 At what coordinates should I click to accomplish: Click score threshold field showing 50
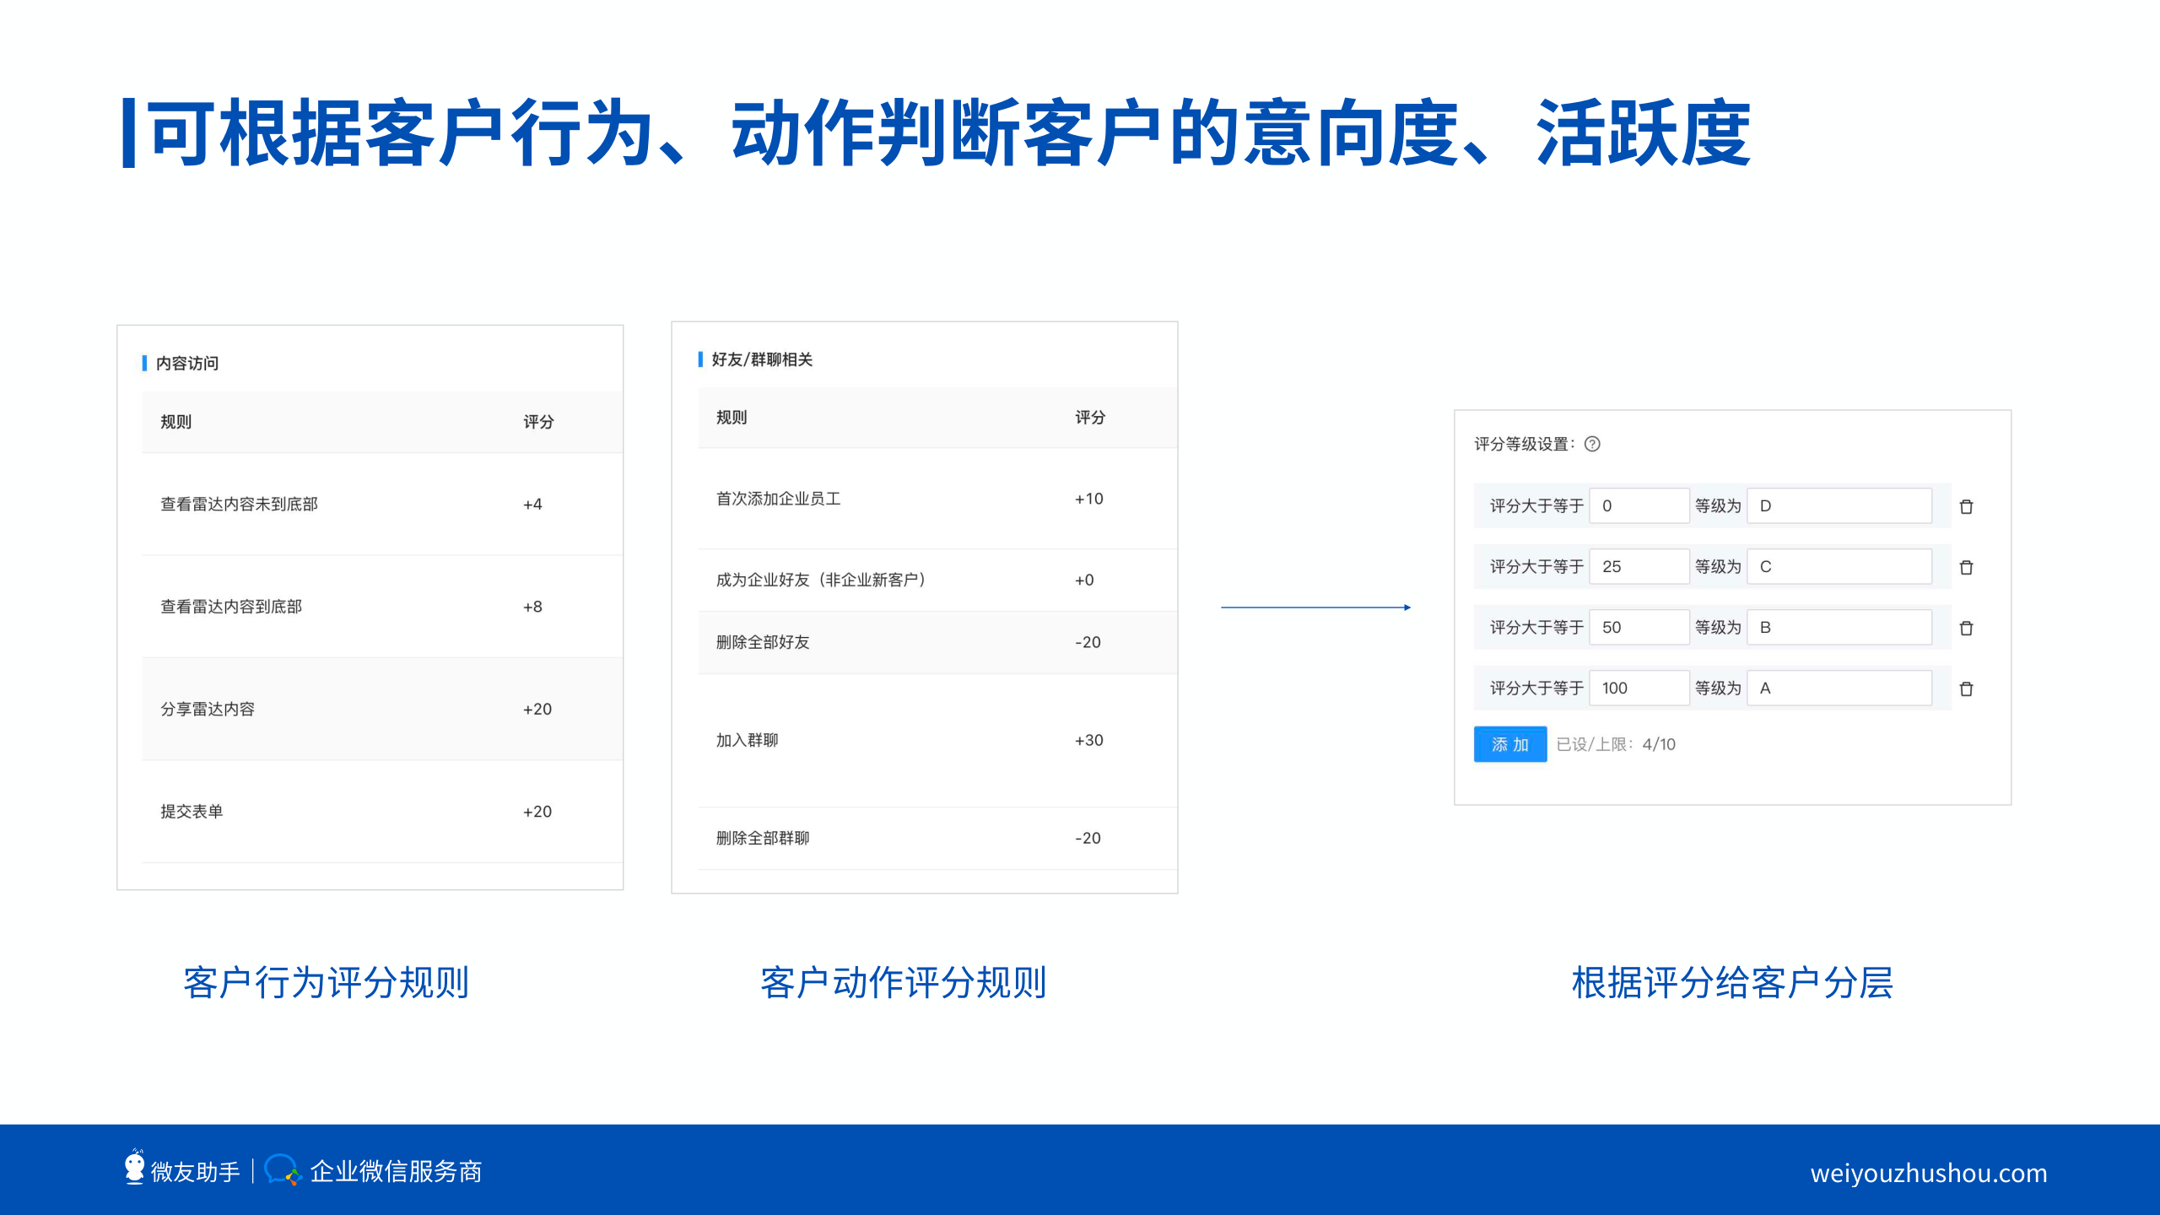pyautogui.click(x=1639, y=627)
